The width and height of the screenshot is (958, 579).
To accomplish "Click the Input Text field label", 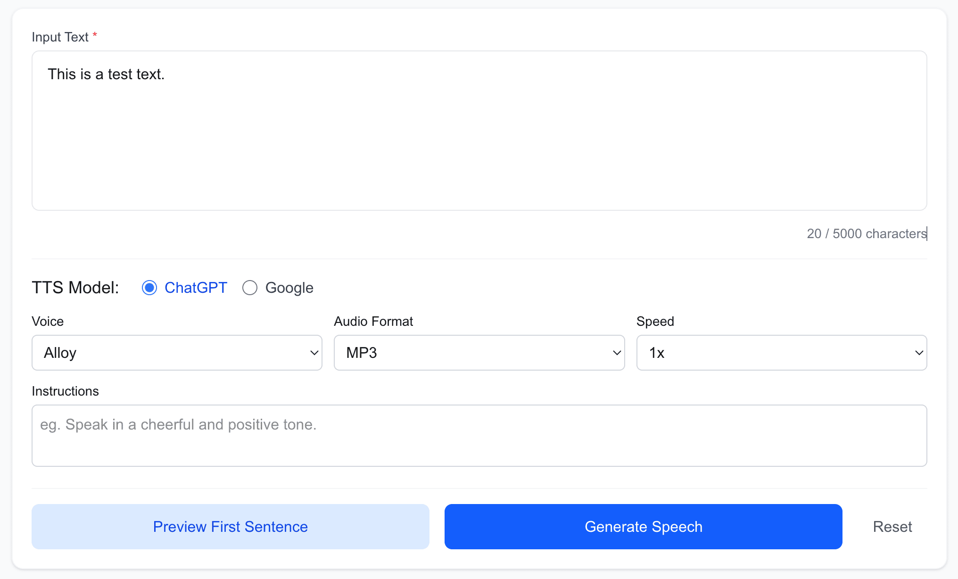I will (x=60, y=37).
